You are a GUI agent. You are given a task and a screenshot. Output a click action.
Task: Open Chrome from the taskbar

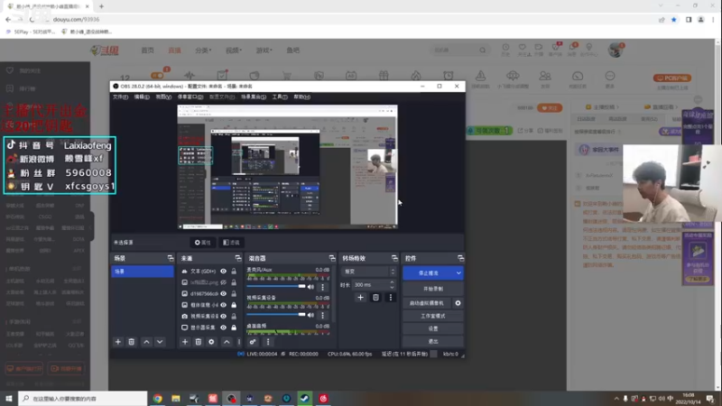tap(157, 398)
